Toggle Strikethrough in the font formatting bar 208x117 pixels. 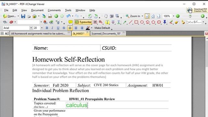(x=64, y=28)
